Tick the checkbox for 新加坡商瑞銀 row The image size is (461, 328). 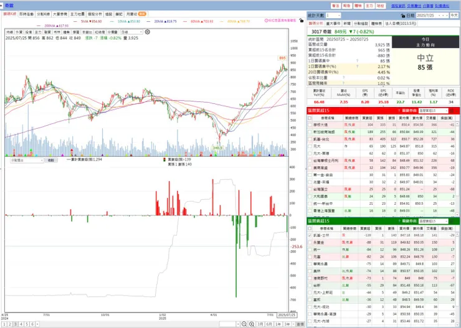310,132
